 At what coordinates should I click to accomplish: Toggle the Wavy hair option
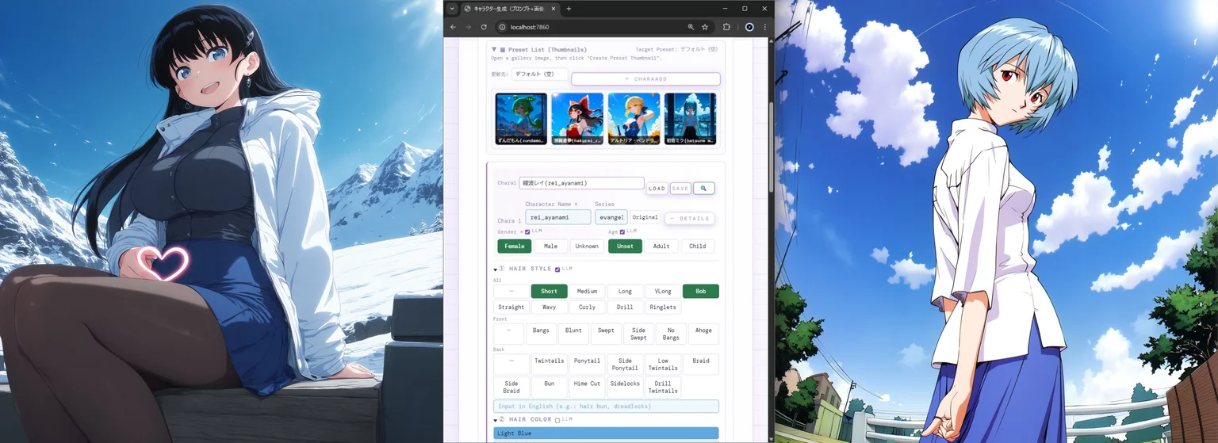click(550, 307)
